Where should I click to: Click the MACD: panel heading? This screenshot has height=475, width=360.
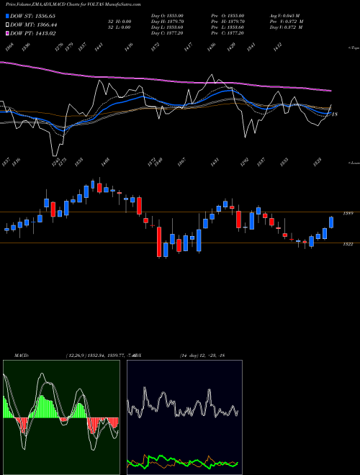click(x=21, y=356)
